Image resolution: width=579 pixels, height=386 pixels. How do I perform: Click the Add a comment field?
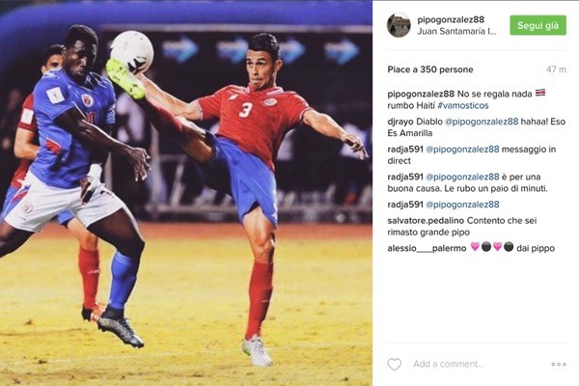pos(480,364)
